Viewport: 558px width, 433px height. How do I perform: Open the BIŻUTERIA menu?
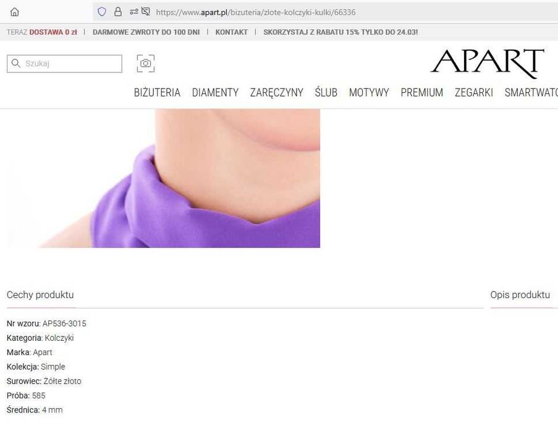157,93
